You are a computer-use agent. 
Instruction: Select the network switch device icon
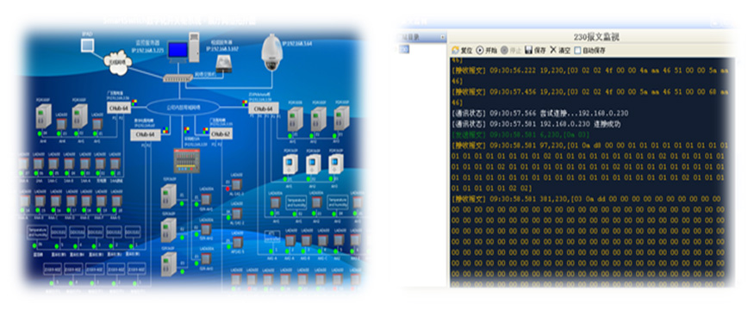coord(178,77)
